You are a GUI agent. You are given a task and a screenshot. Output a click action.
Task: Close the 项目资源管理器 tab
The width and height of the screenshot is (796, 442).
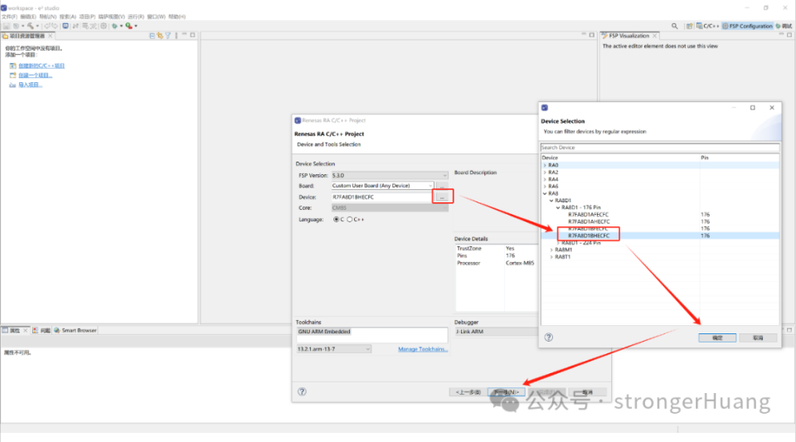pos(51,36)
